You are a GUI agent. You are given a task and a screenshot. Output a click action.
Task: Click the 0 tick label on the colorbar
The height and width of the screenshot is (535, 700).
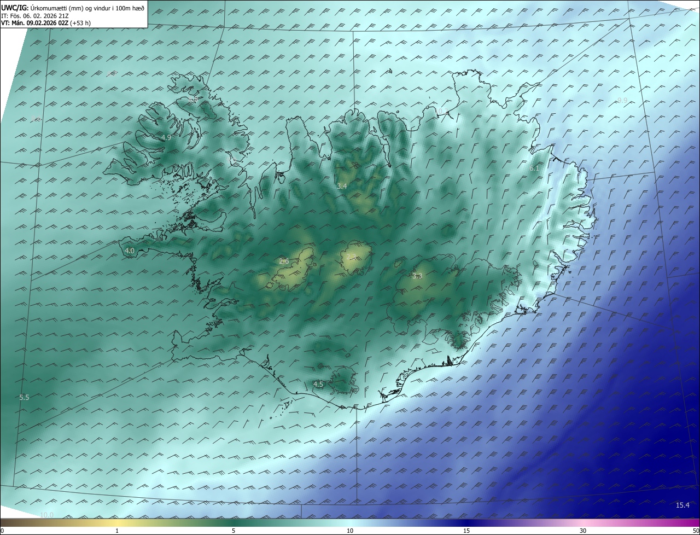[x=2, y=531]
